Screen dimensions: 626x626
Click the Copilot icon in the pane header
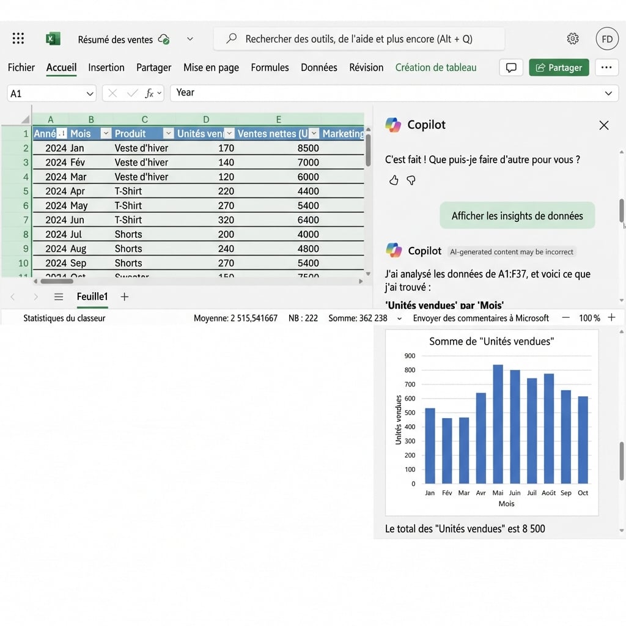[392, 125]
